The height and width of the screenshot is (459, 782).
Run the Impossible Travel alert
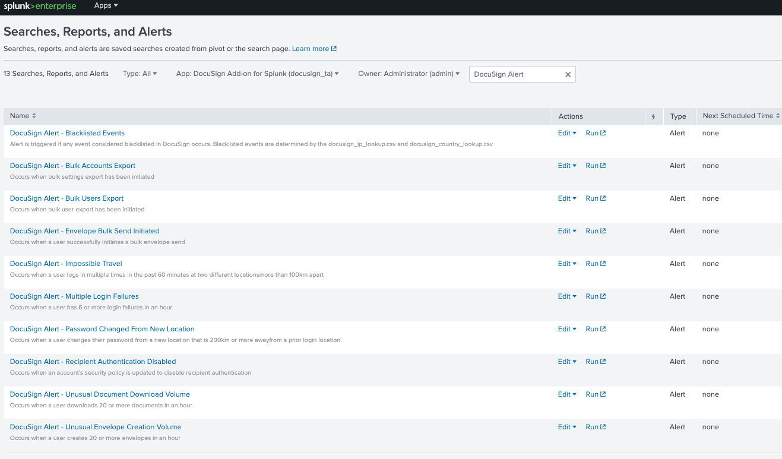coord(596,264)
